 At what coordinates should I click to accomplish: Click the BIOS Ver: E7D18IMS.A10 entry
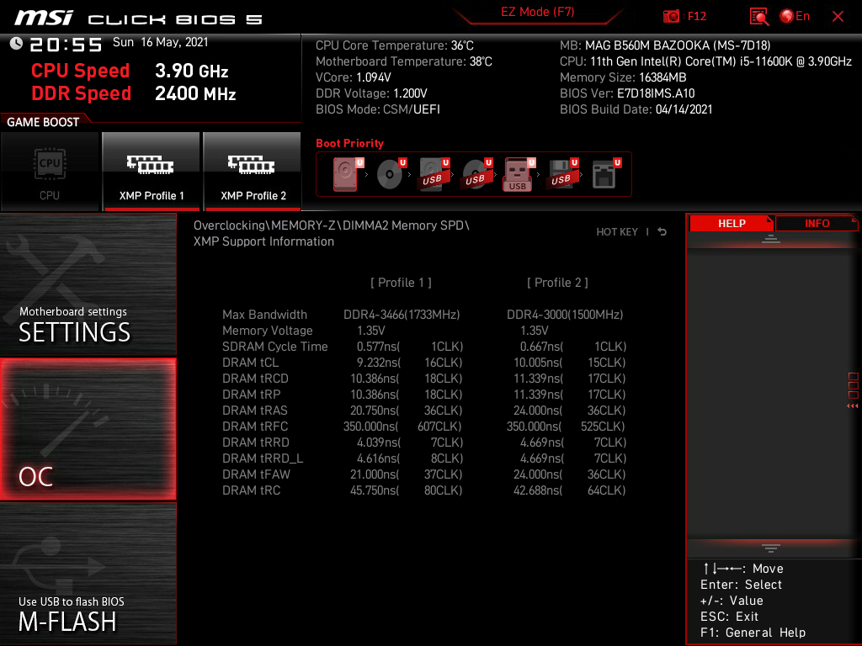(626, 93)
